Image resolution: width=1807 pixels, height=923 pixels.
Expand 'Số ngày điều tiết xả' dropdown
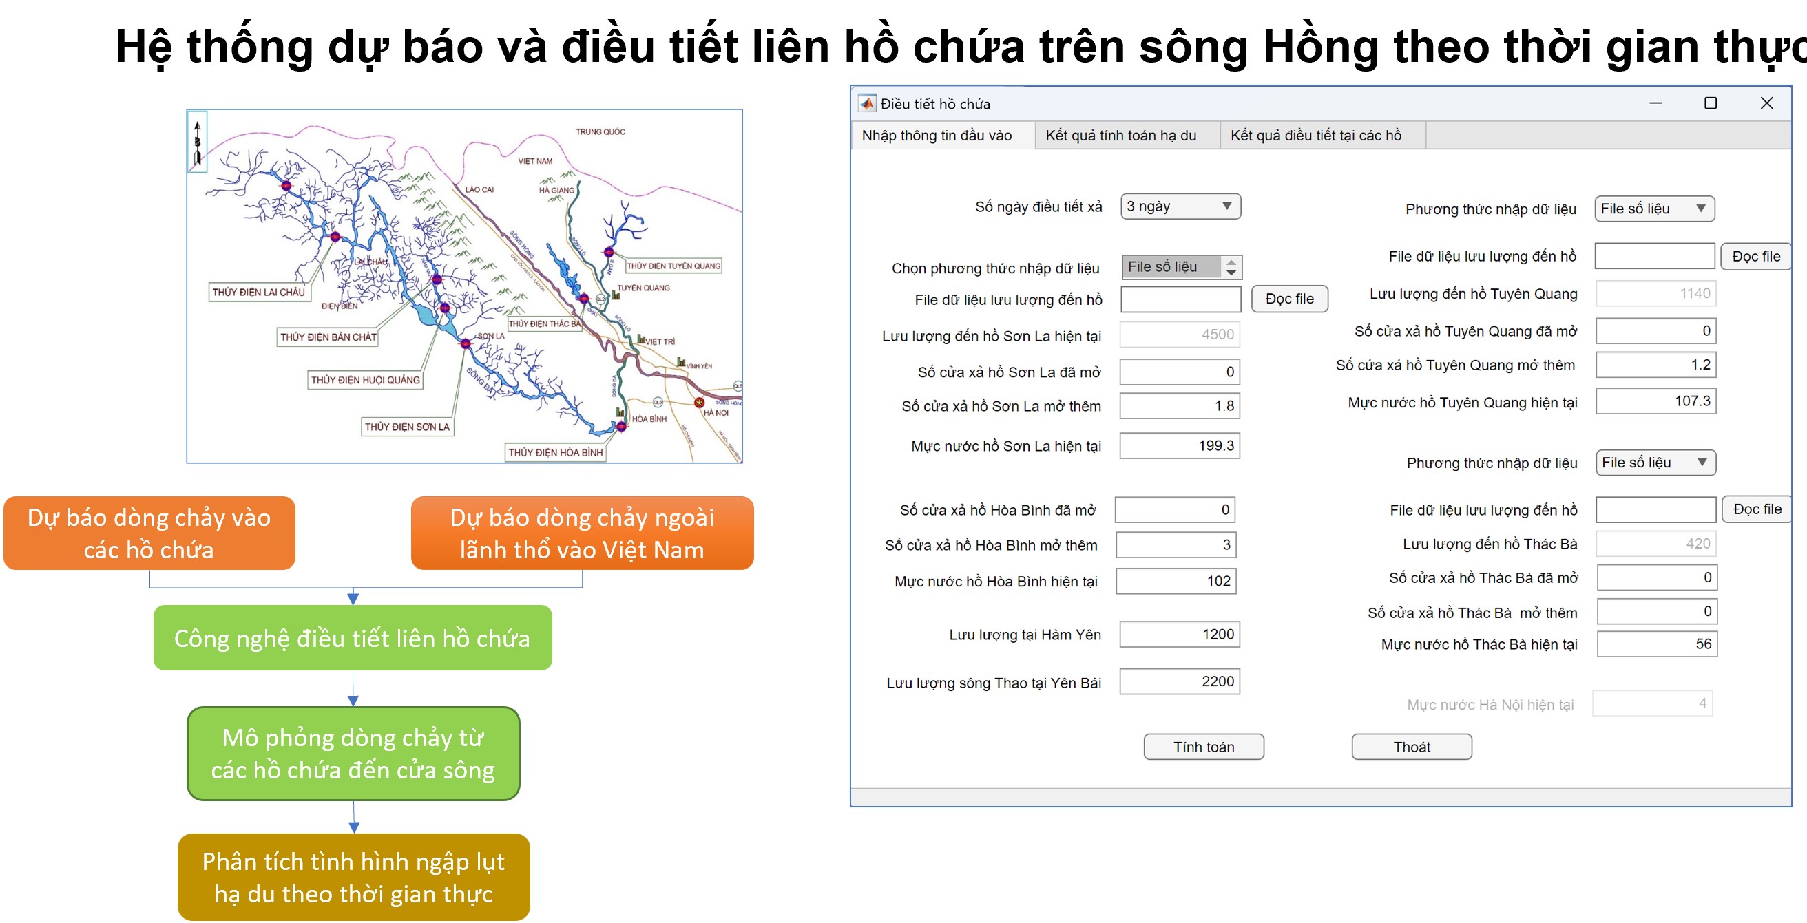click(x=1180, y=206)
